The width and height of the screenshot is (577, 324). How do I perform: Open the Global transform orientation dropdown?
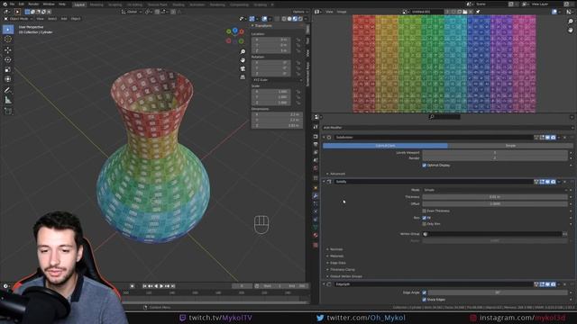pos(132,12)
